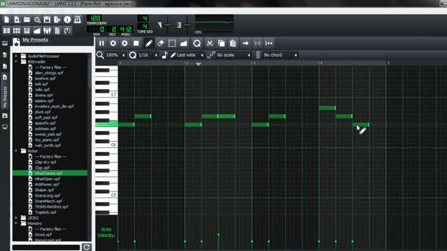Select SnareMarch.xpf preset
Screen dimensions: 447x251
[x=48, y=201]
